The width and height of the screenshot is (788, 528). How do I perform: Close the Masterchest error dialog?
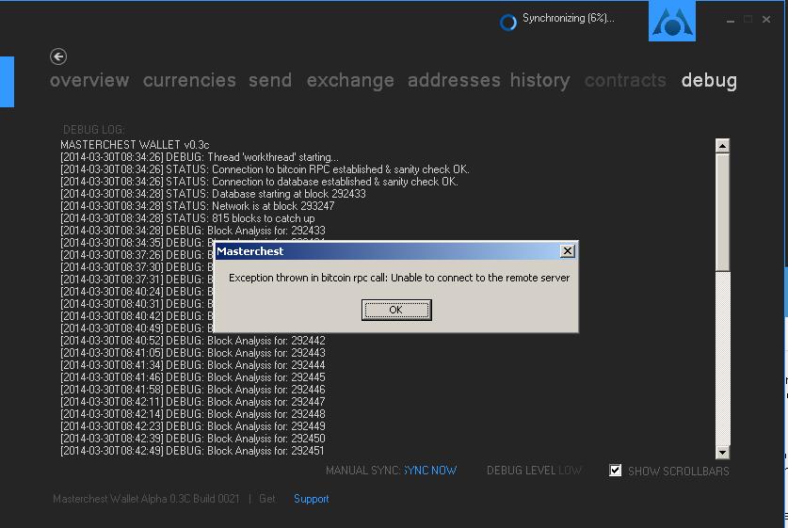pos(568,250)
